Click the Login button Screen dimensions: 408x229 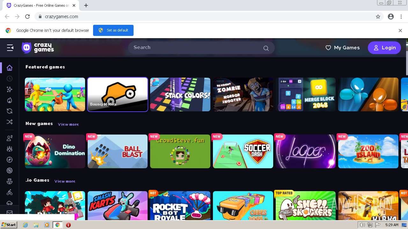point(384,48)
